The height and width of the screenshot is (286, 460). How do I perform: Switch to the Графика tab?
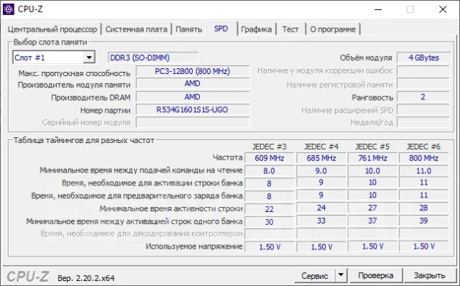point(256,29)
